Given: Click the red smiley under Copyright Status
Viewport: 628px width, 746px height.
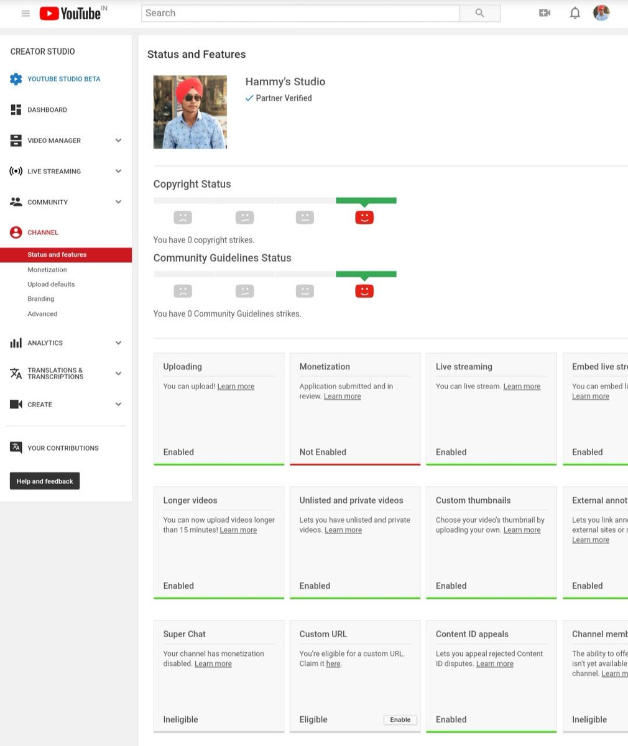Looking at the screenshot, I should (364, 217).
